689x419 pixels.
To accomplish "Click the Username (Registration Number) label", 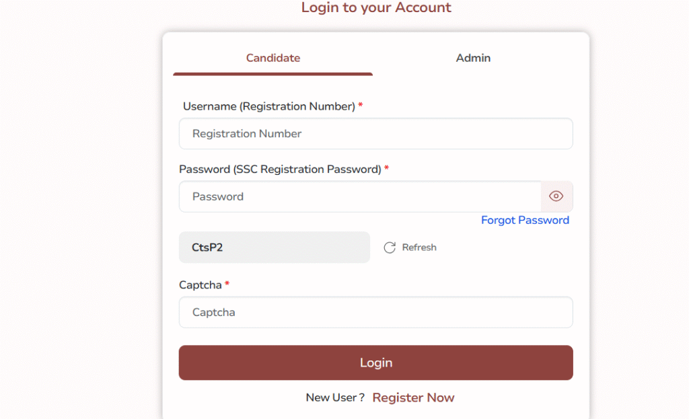I will pyautogui.click(x=269, y=106).
